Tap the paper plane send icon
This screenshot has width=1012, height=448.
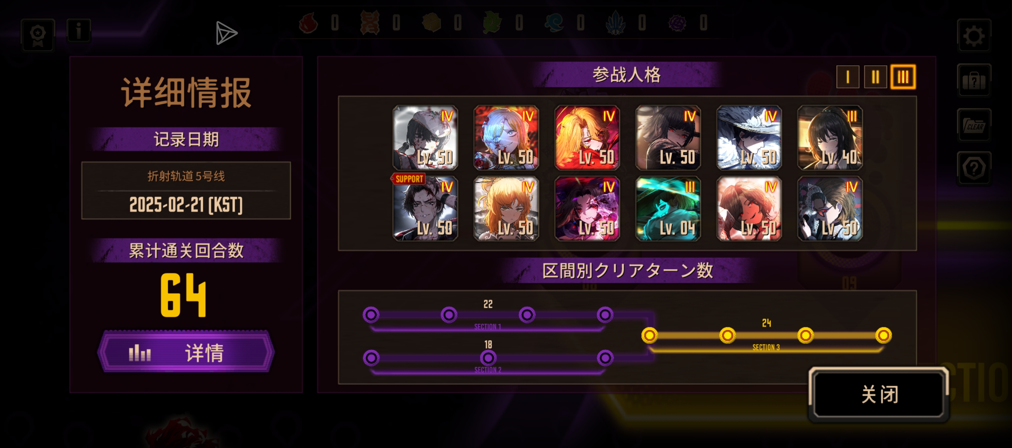click(x=226, y=33)
